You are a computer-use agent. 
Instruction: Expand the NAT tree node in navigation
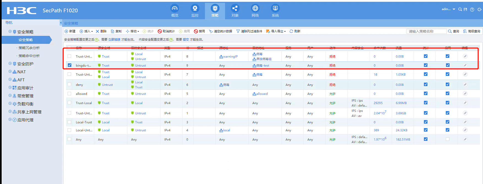(10, 72)
